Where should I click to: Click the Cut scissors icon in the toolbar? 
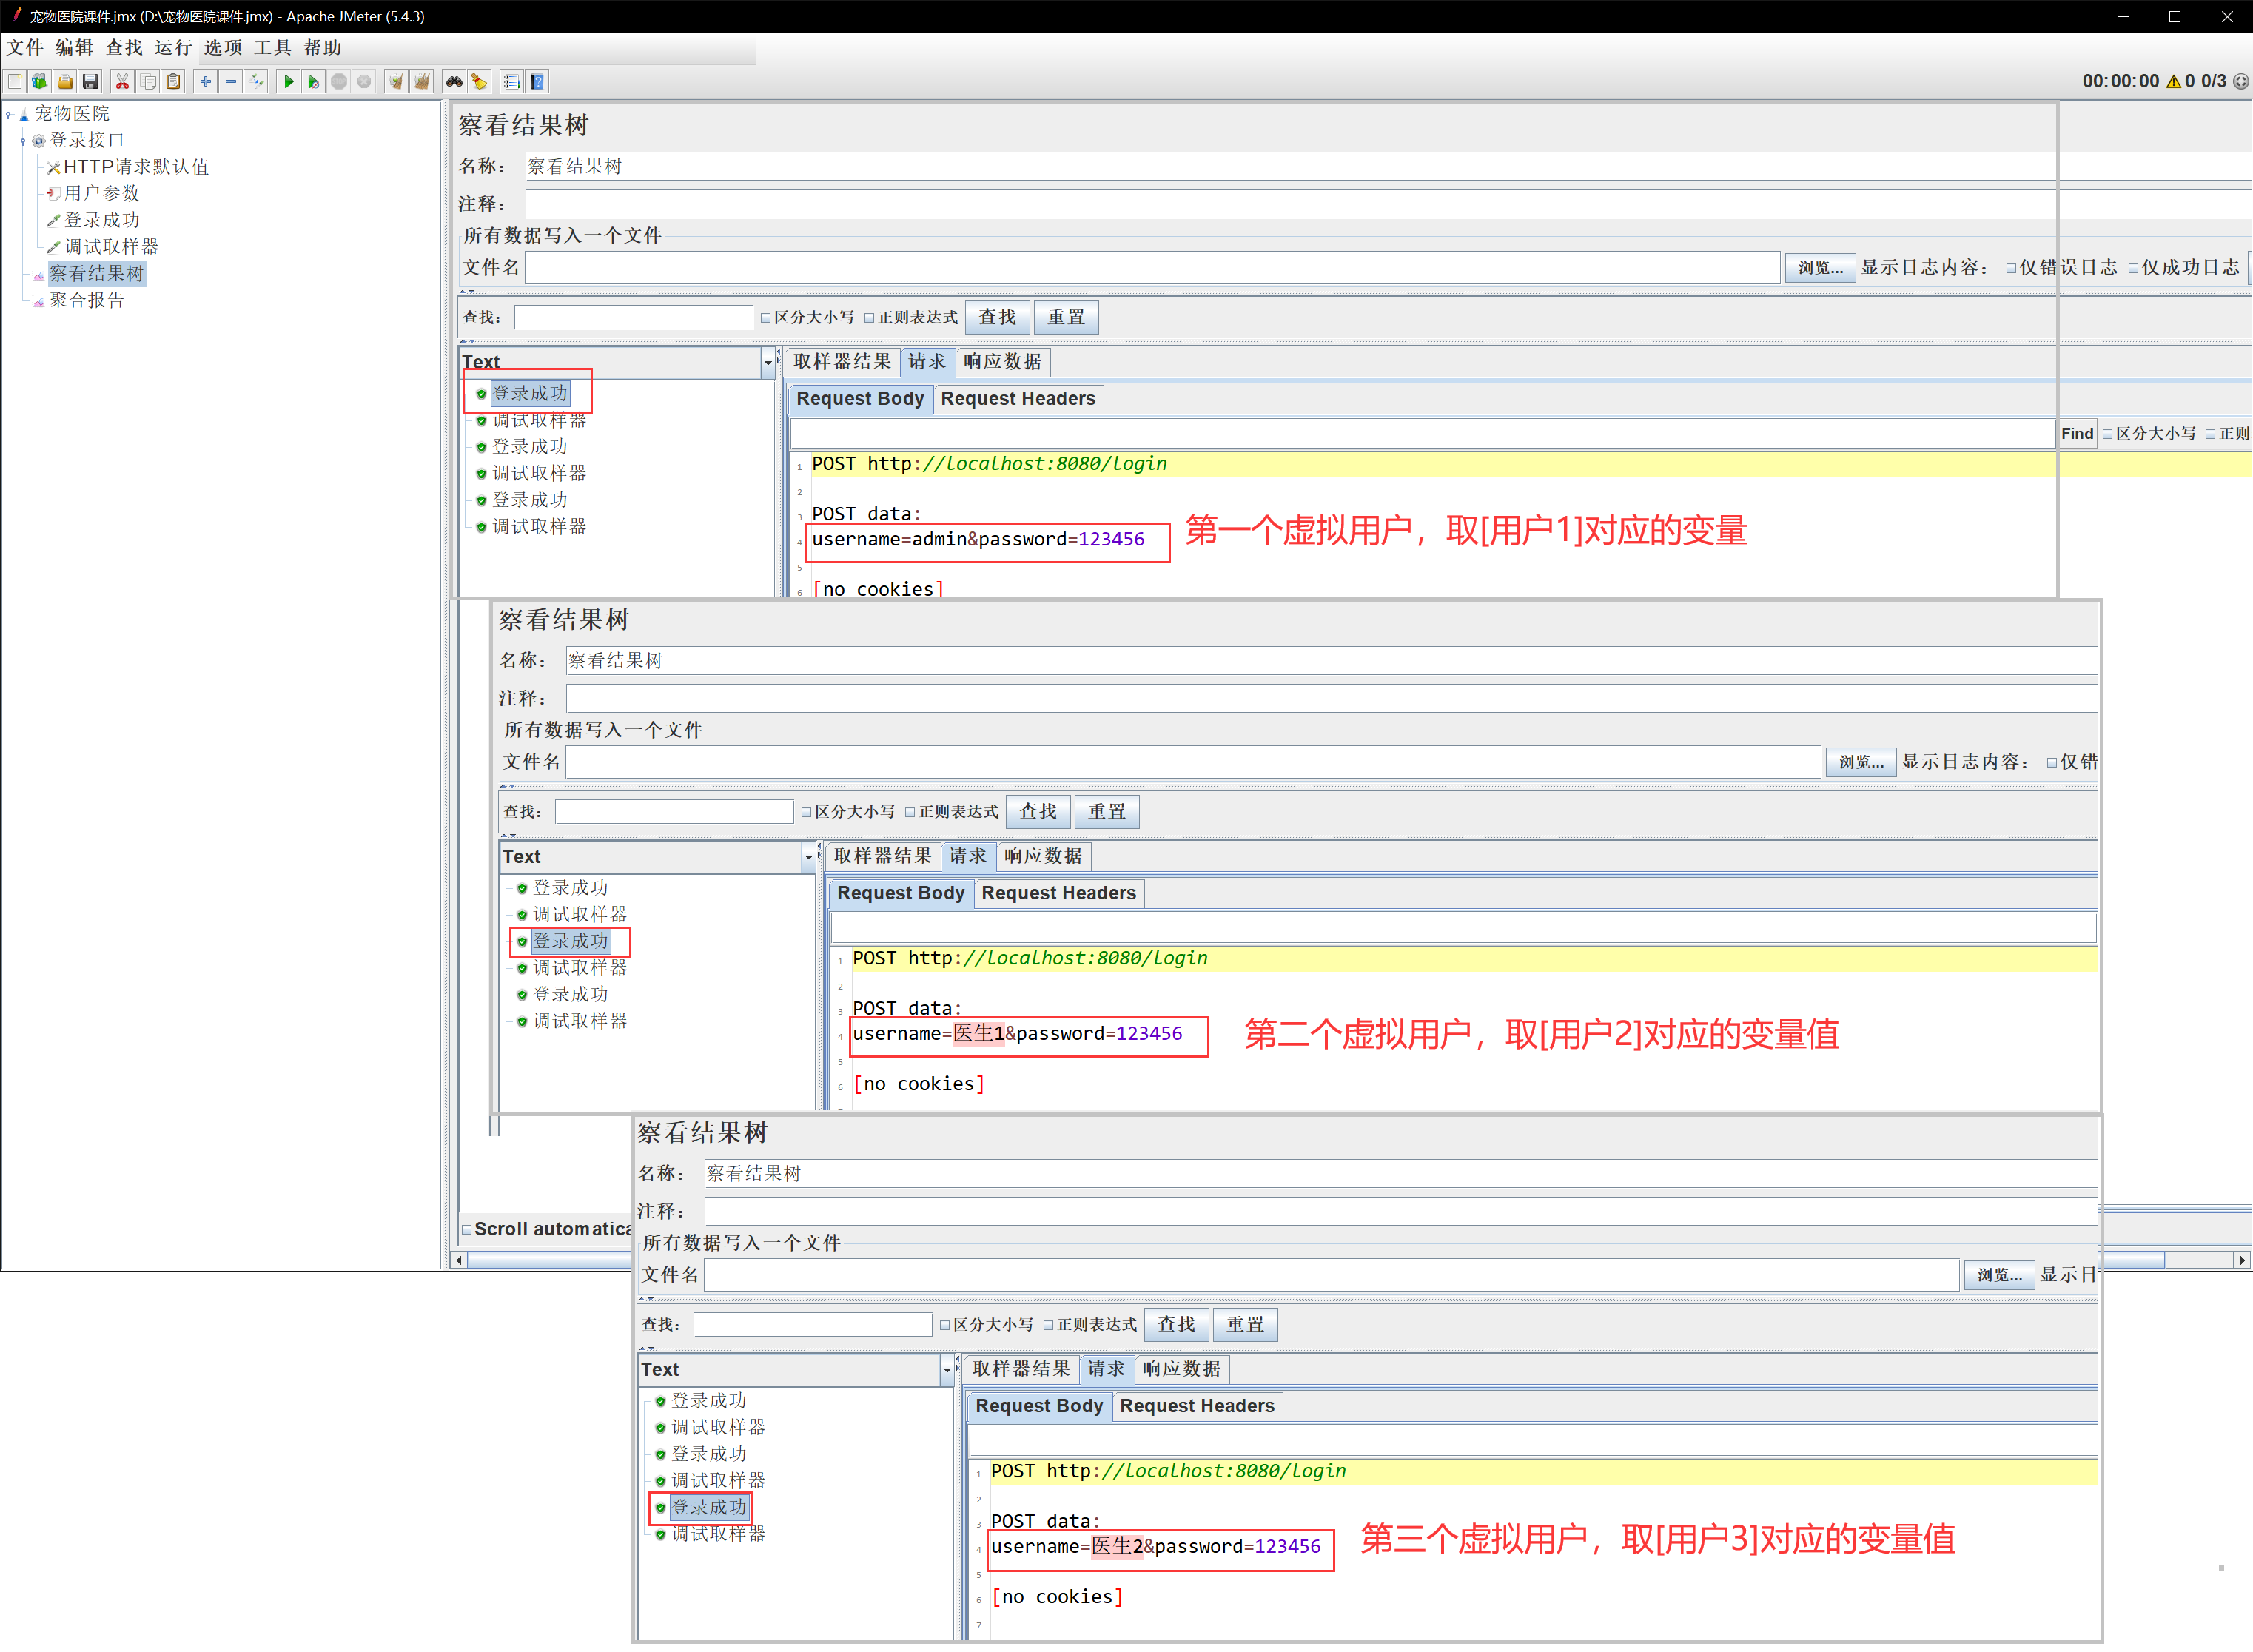(122, 82)
